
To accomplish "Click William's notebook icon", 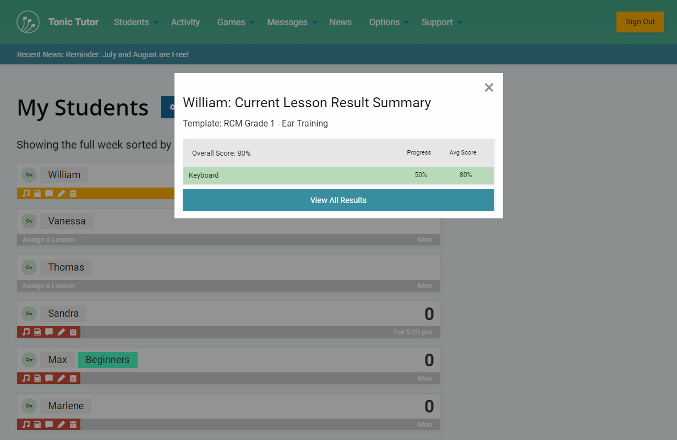I will pyautogui.click(x=37, y=194).
